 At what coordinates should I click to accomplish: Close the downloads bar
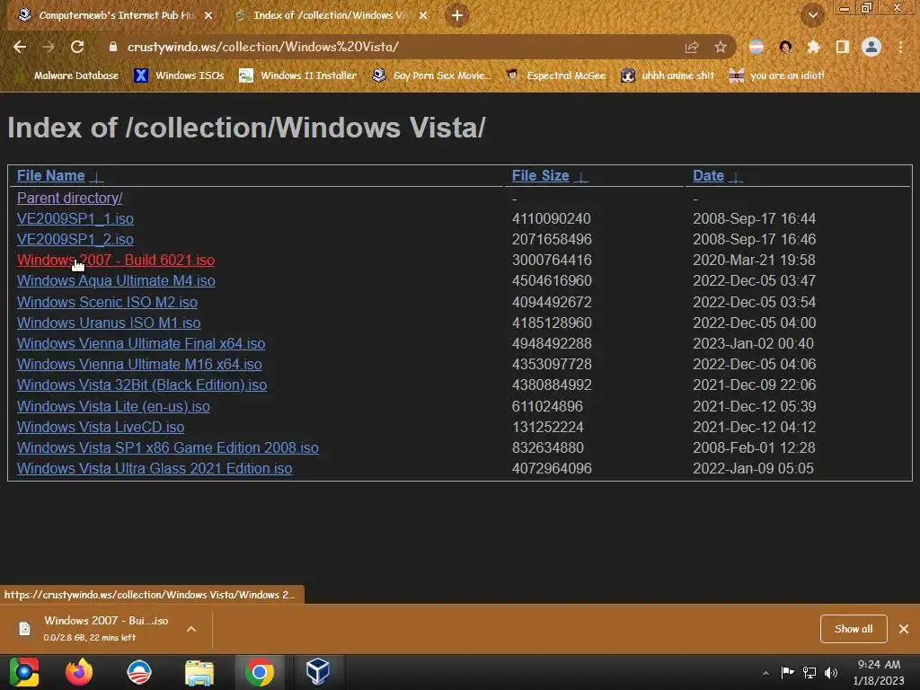pyautogui.click(x=904, y=628)
